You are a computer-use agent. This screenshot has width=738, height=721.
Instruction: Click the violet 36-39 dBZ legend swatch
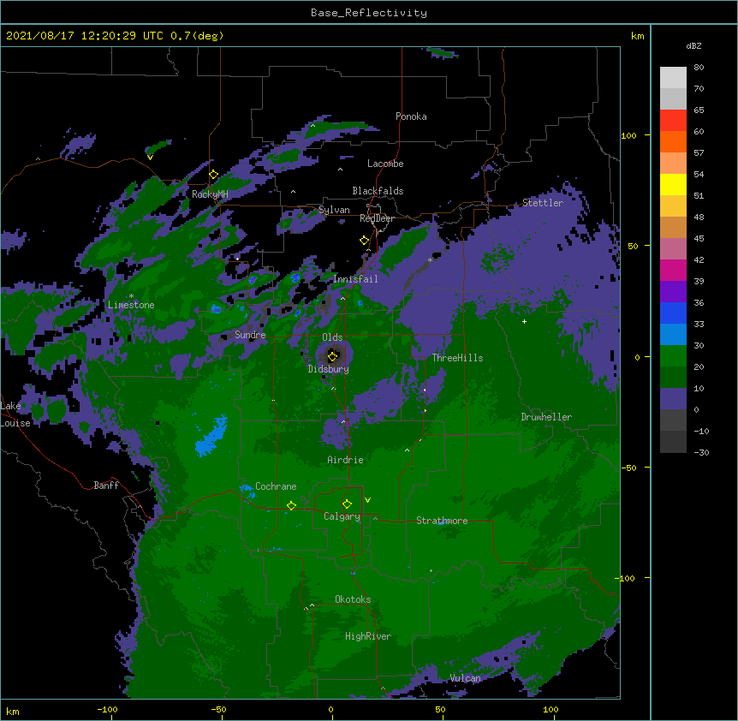pyautogui.click(x=673, y=292)
